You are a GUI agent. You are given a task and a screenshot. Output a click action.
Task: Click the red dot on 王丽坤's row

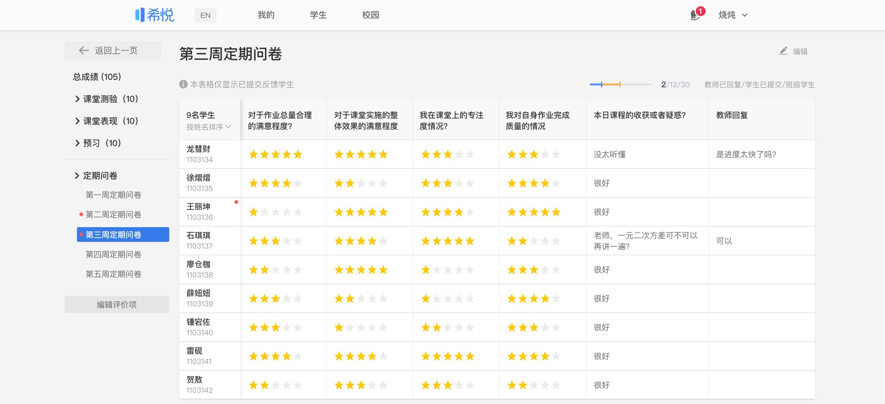(x=236, y=202)
